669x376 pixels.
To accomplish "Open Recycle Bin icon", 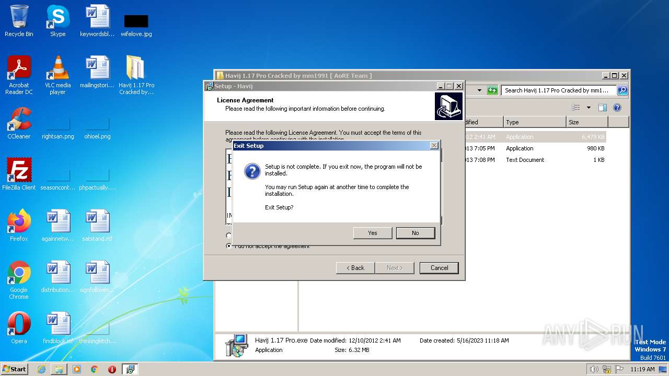I will point(19,21).
